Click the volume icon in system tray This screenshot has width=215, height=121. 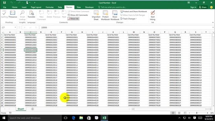189,118
